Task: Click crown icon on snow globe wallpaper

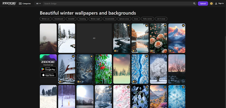Action: tap(110, 87)
